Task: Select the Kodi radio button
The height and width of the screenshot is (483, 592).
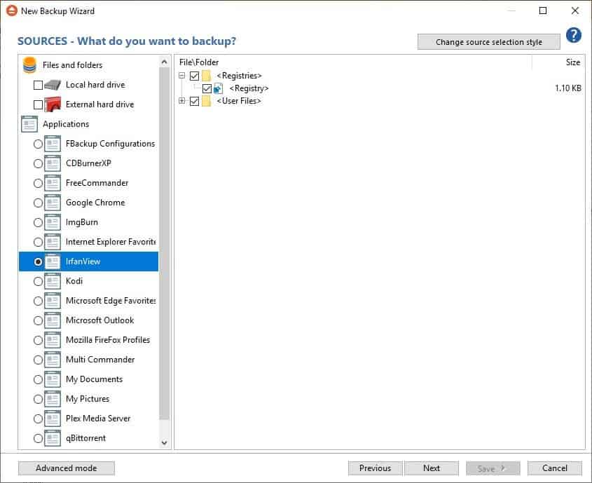Action: [38, 281]
